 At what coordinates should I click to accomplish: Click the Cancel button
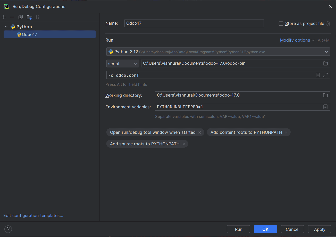tap(292, 229)
